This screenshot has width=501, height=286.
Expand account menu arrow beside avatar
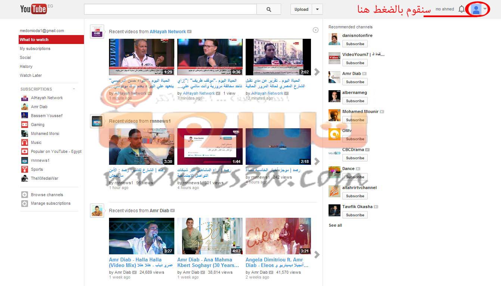click(x=485, y=9)
